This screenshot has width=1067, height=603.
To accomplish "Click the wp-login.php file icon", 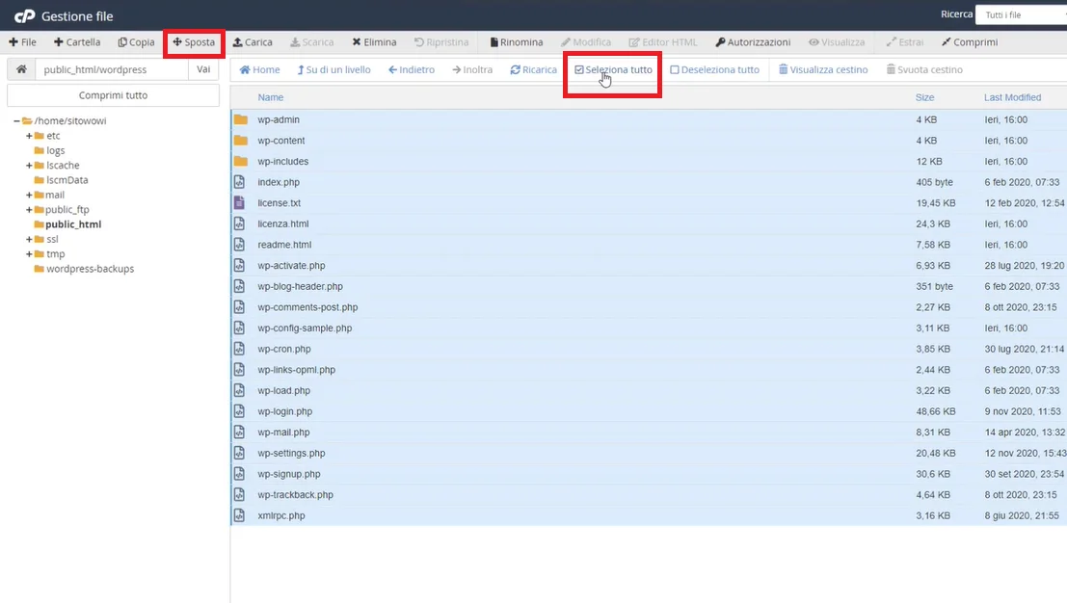I will coord(240,411).
